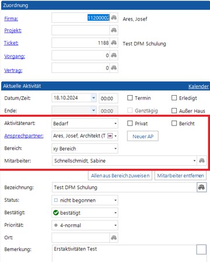Viewport: 210px width, 262px height.
Task: Open the Status dropdown showing nicht begonnen
Action: pos(116,200)
